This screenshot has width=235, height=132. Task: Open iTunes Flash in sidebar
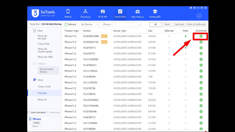[43, 44]
